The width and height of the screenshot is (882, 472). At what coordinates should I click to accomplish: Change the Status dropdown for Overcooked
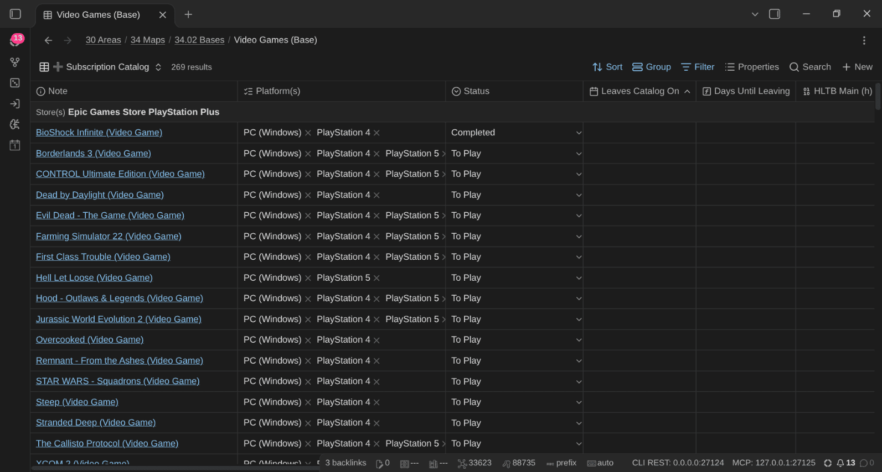coord(514,340)
